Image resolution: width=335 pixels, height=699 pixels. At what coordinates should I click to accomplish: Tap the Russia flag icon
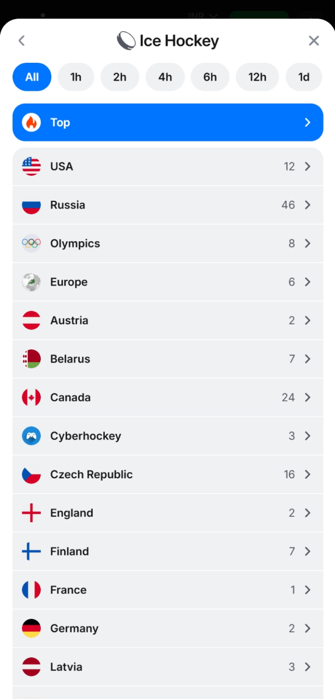tap(31, 205)
